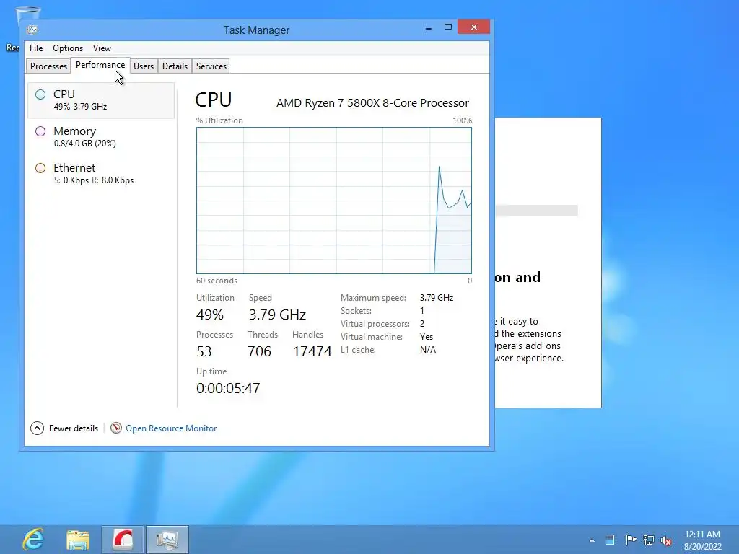The width and height of the screenshot is (739, 554).
Task: Click the blue CPU circle icon
Action: coord(40,94)
